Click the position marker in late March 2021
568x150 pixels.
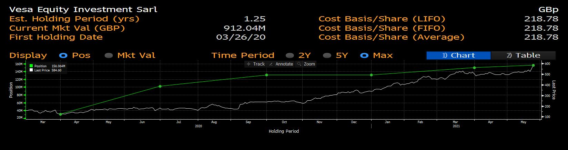click(x=474, y=68)
